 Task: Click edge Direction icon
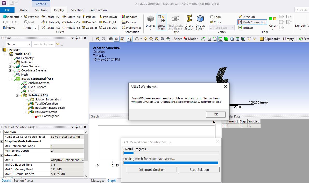pos(240,17)
